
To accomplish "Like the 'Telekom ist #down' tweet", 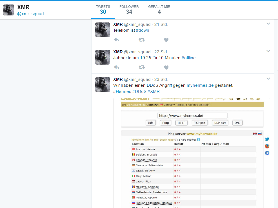I will (x=166, y=40).
